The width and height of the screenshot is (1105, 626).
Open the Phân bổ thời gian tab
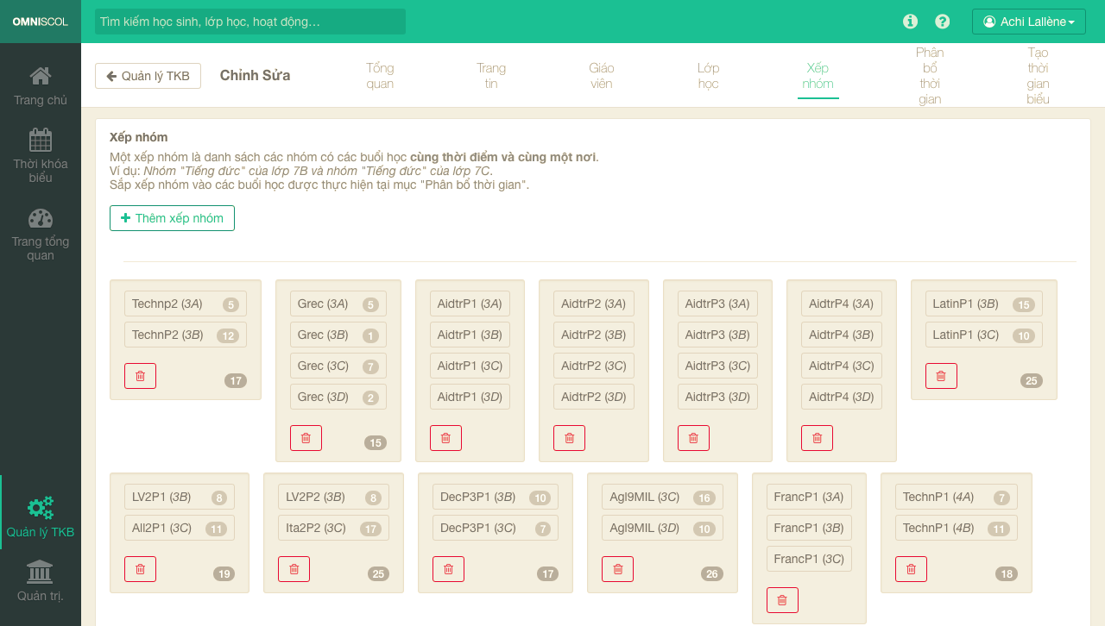tap(930, 76)
